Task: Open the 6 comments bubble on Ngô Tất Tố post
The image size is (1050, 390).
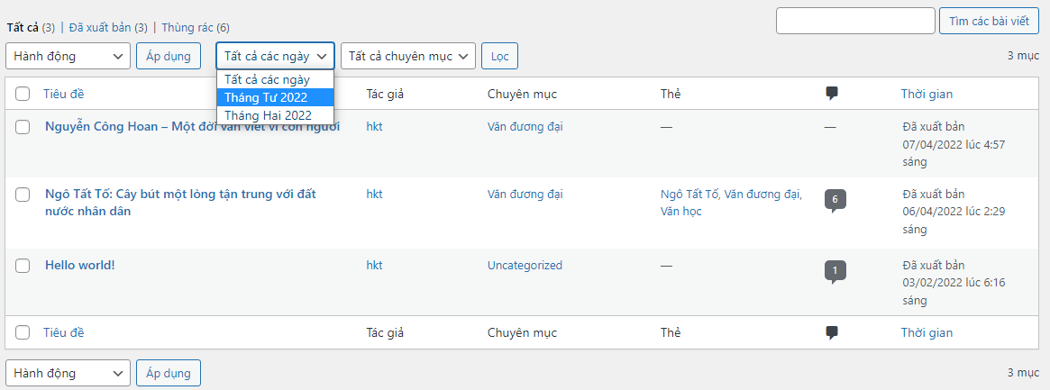Action: [x=835, y=199]
